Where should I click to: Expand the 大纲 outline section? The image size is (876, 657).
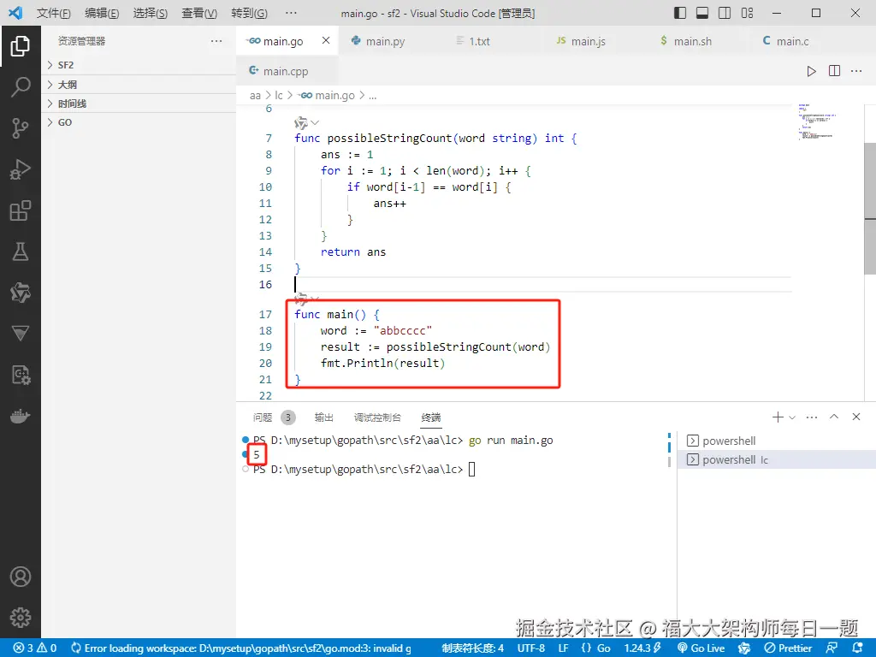(139, 85)
